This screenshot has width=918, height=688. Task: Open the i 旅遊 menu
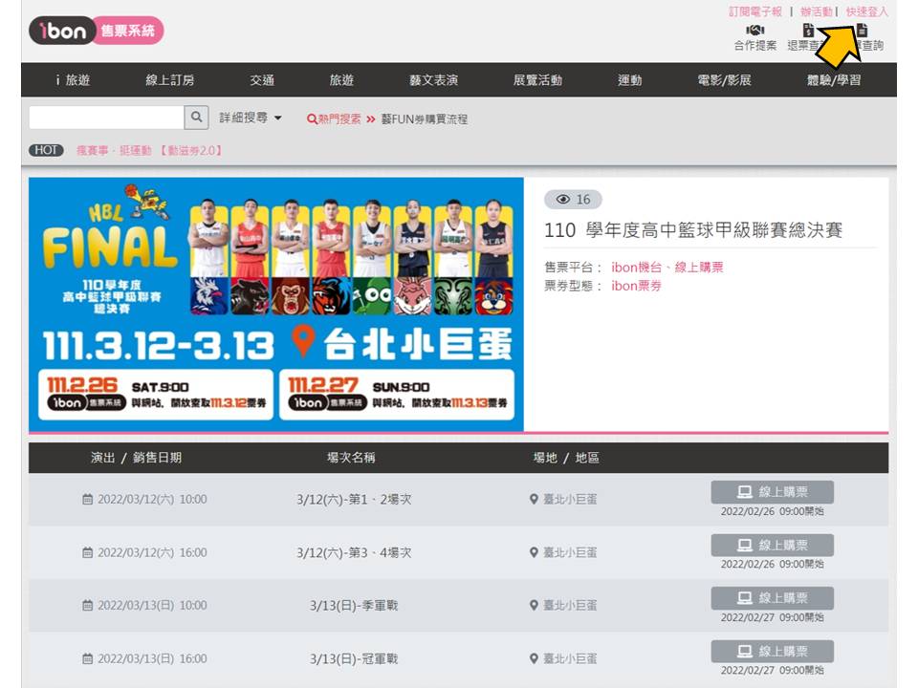tap(73, 80)
